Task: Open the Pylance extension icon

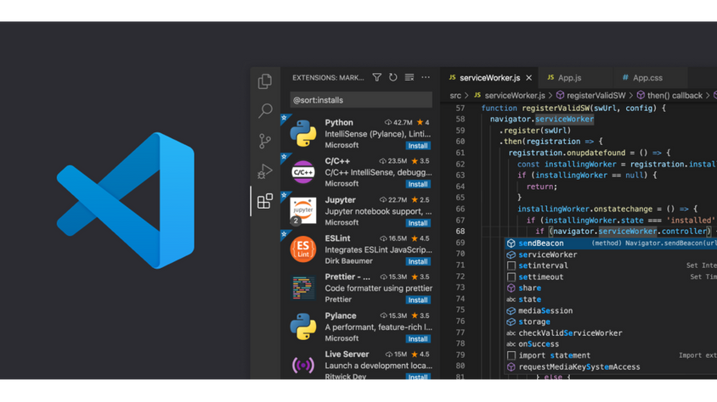Action: click(x=302, y=327)
